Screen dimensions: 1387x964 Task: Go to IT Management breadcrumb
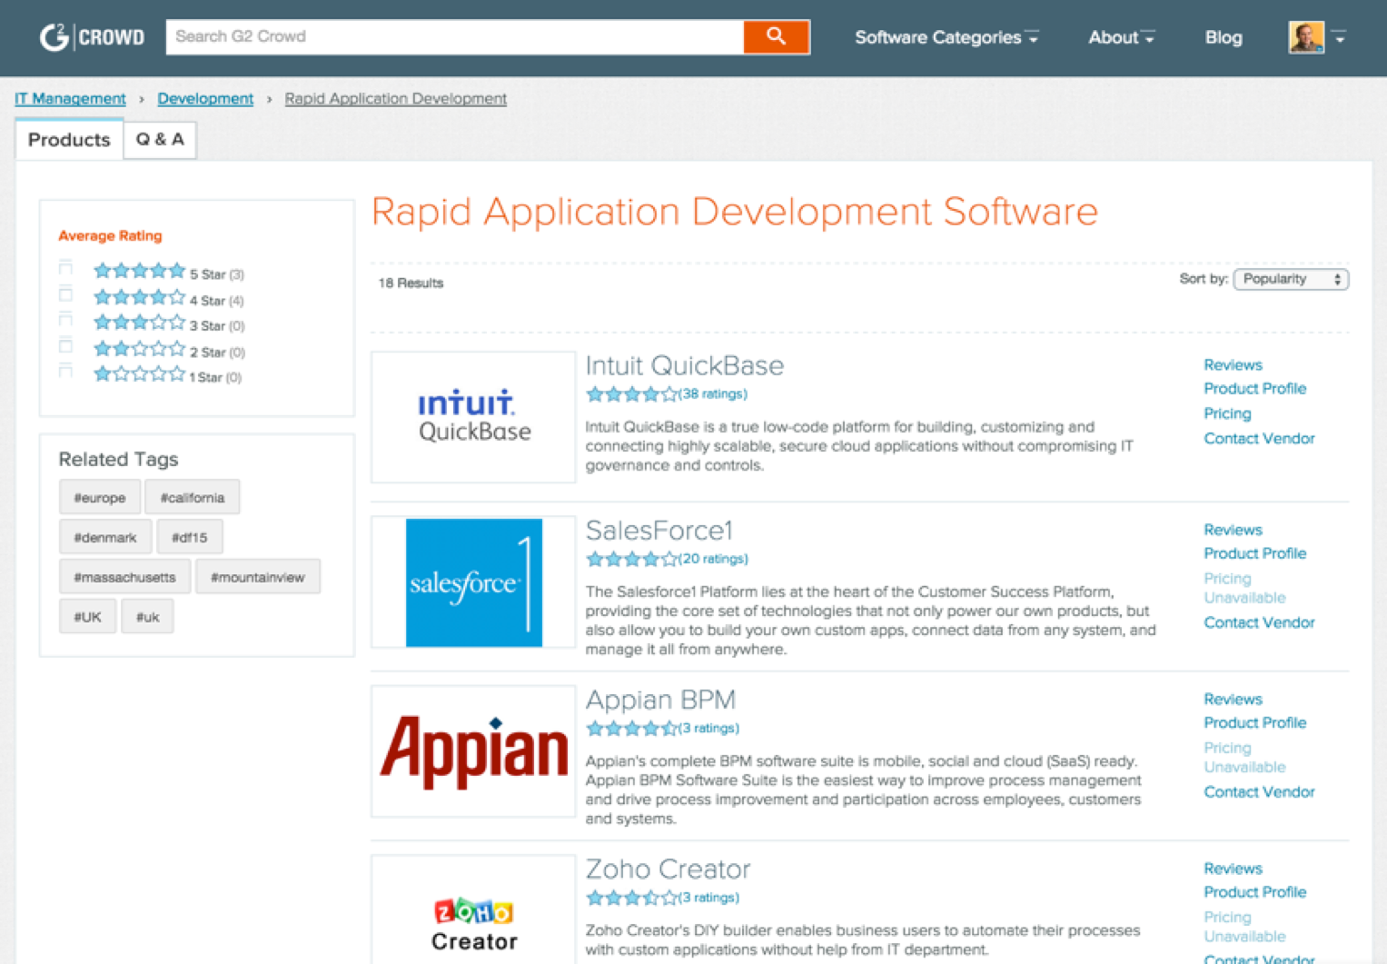(x=70, y=98)
